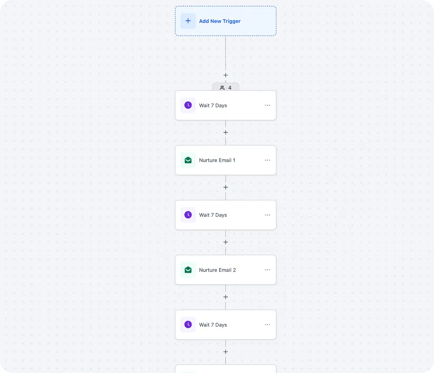Open options menu for the Wait below Nurture Email 2
This screenshot has height=373, width=434.
[267, 325]
